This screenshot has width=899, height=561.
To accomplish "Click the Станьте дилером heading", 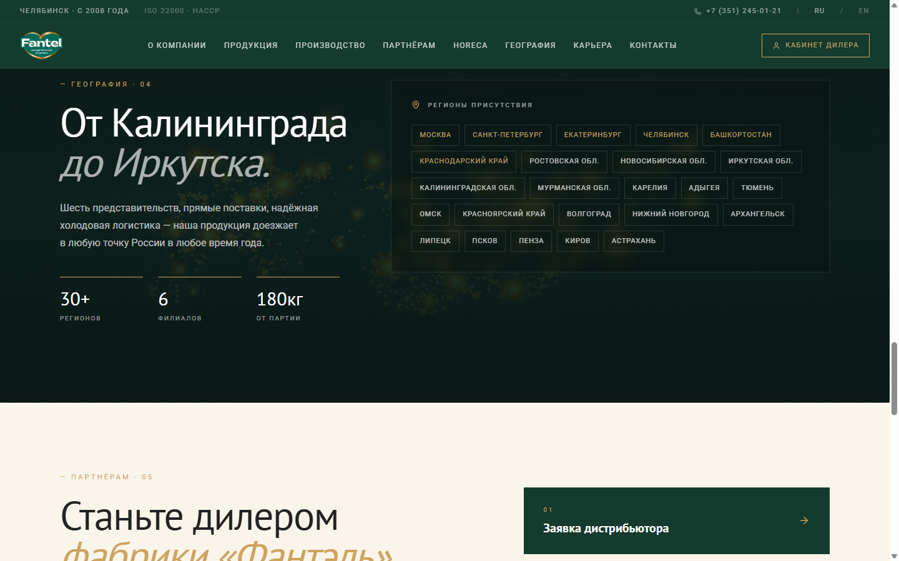I will pyautogui.click(x=199, y=517).
